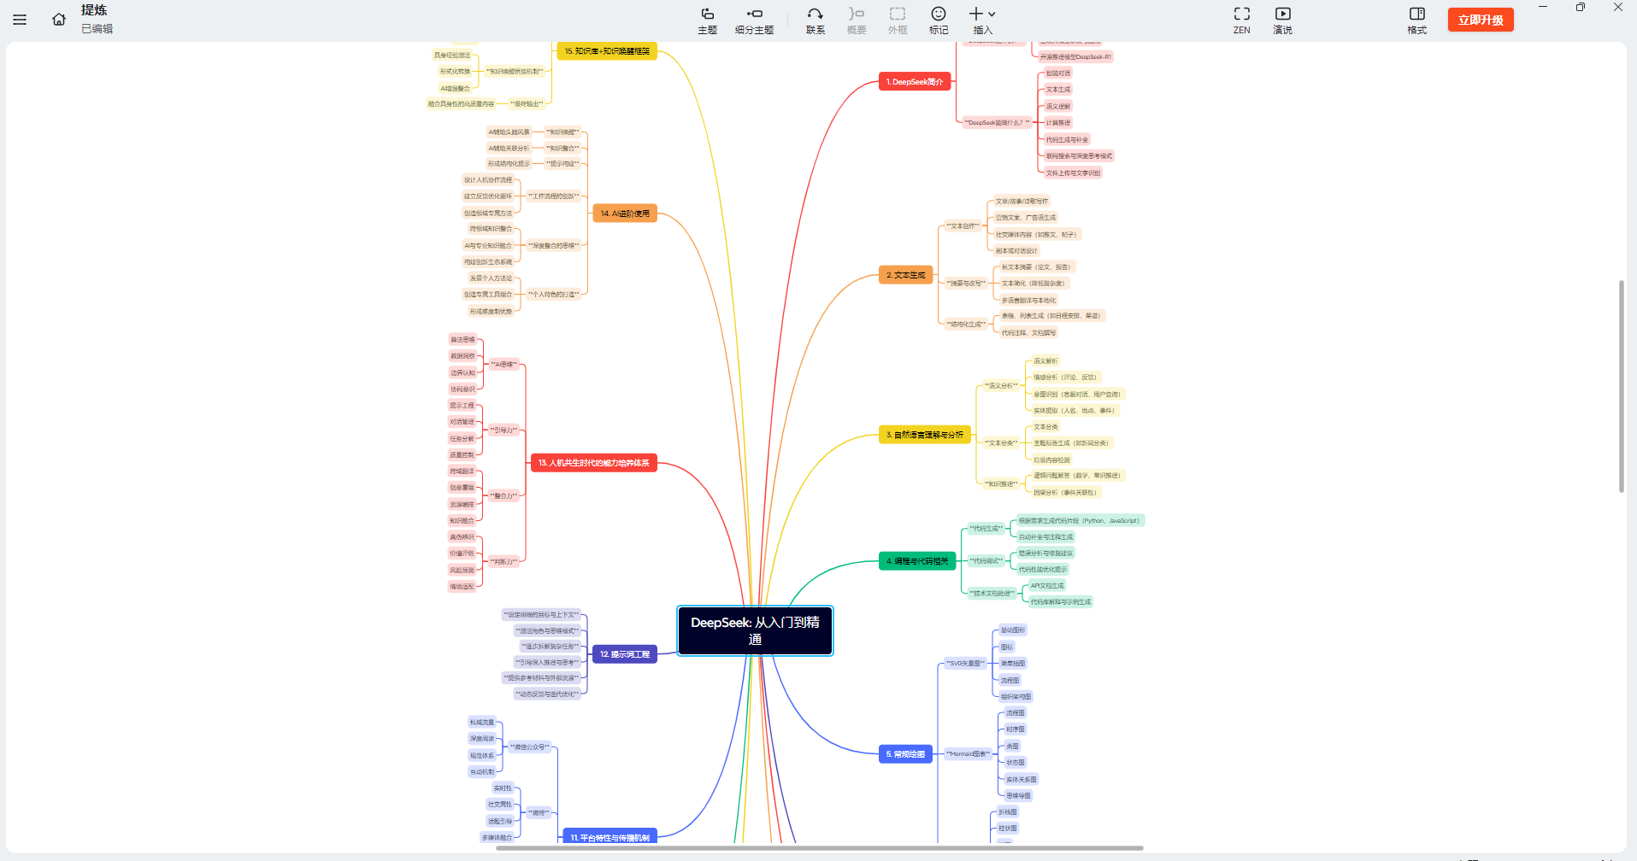Image resolution: width=1637 pixels, height=861 pixels.
Task: Select topic 13. 人机共生时代的能力培养体系
Action: point(594,463)
